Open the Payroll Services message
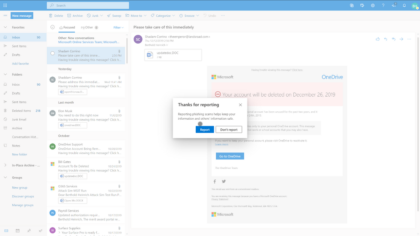 coord(86,215)
